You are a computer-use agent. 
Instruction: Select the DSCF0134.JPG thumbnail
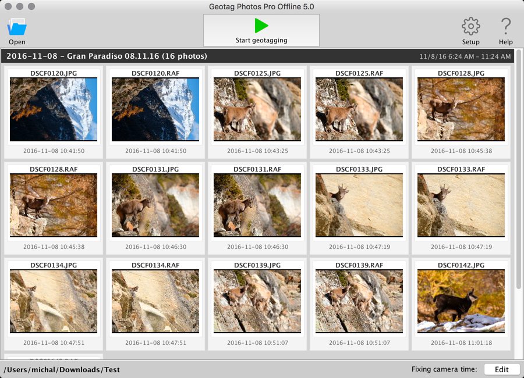54,301
